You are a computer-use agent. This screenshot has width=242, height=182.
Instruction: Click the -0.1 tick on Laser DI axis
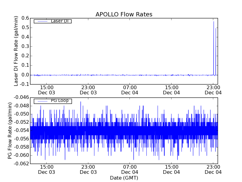25,84
